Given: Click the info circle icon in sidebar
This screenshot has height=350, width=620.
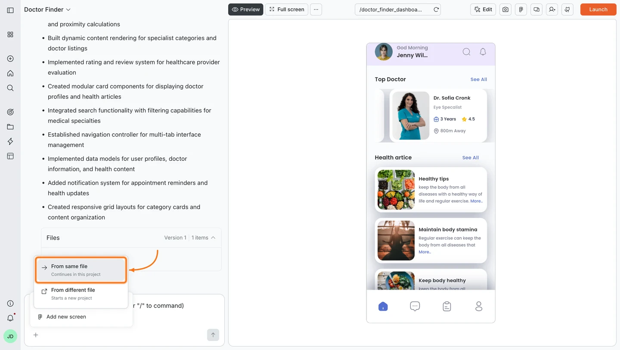Looking at the screenshot, I should pyautogui.click(x=10, y=303).
